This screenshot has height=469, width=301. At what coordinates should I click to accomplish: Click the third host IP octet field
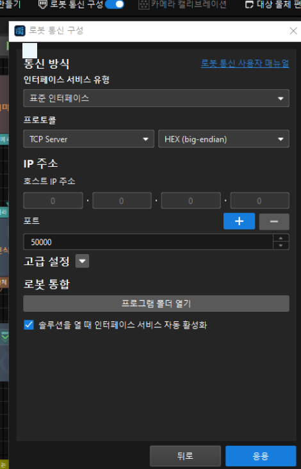[x=191, y=200]
